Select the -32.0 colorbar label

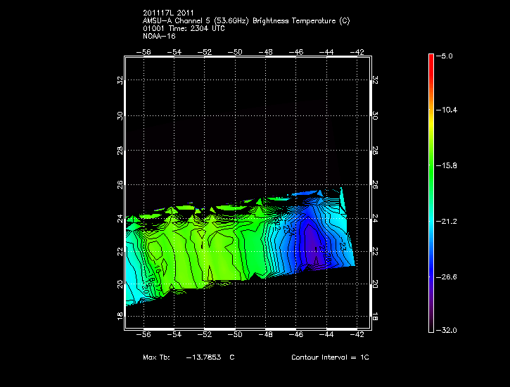[446, 330]
